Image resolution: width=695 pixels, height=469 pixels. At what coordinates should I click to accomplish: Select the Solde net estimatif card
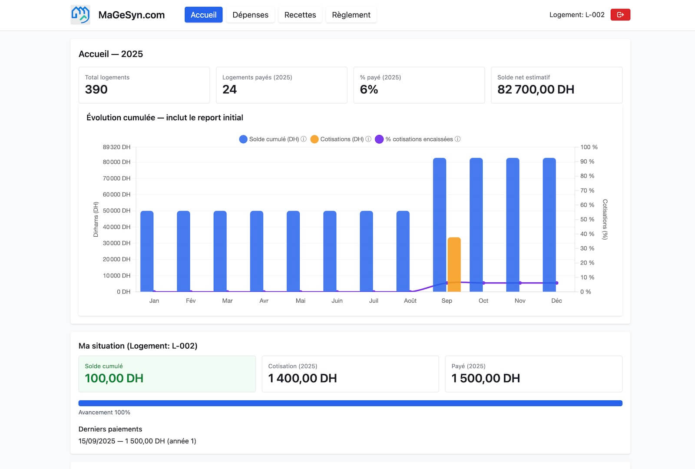tap(556, 85)
